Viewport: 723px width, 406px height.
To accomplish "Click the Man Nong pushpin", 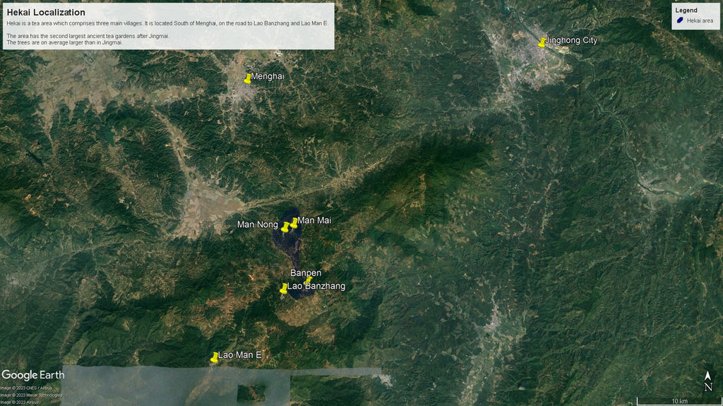I will click(285, 227).
